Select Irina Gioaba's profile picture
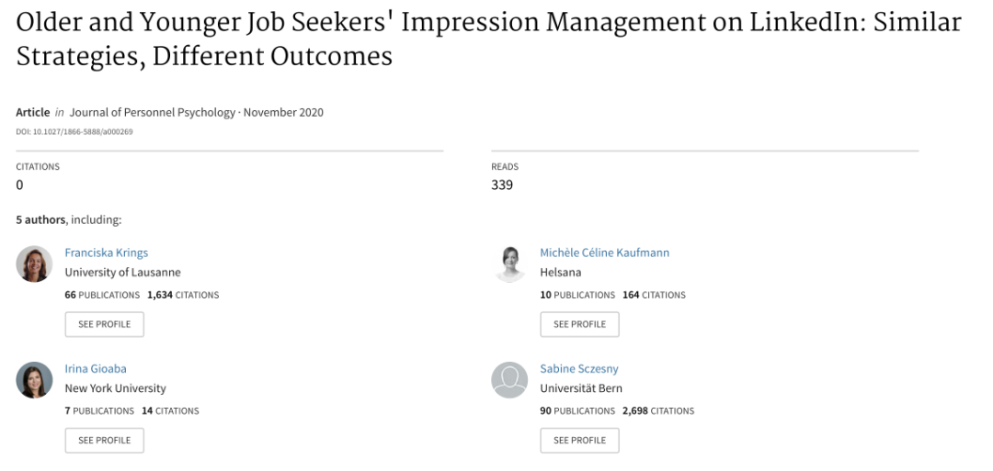 coord(34,380)
